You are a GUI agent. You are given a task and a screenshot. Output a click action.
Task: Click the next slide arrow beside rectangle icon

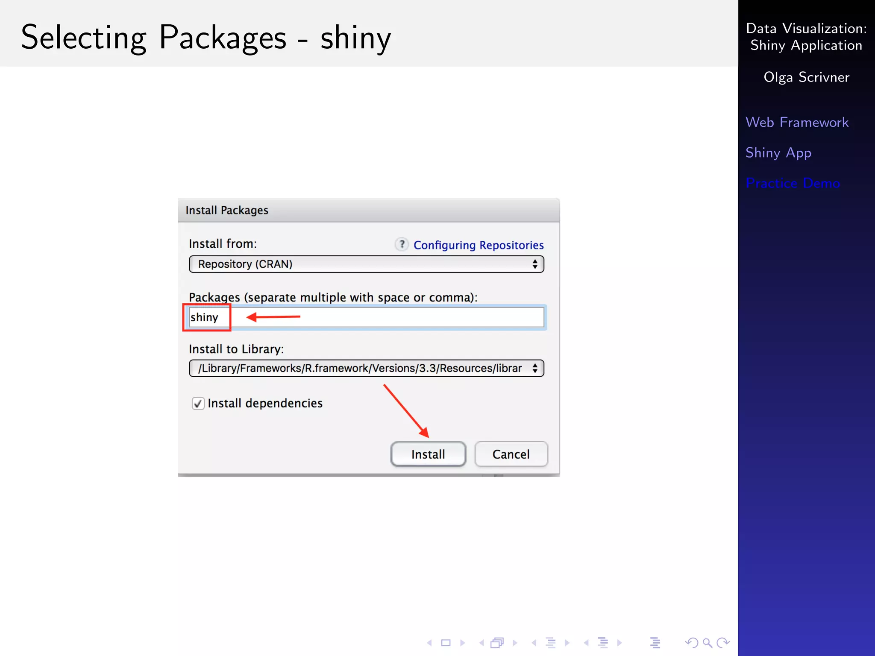[x=462, y=643]
